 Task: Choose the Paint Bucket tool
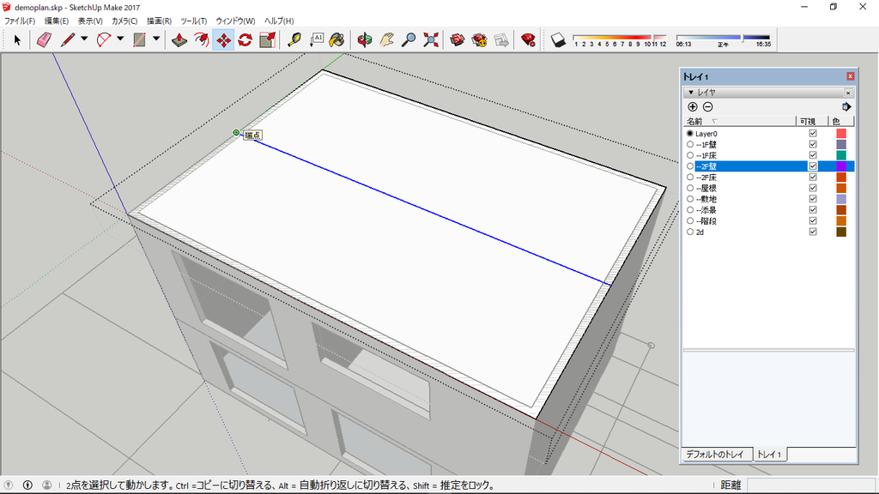coord(336,39)
